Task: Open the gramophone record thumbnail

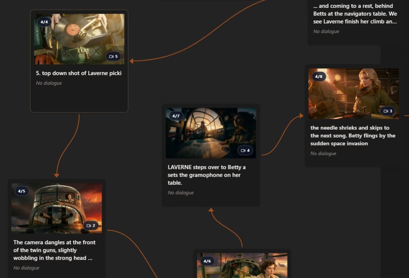Action: (79, 39)
